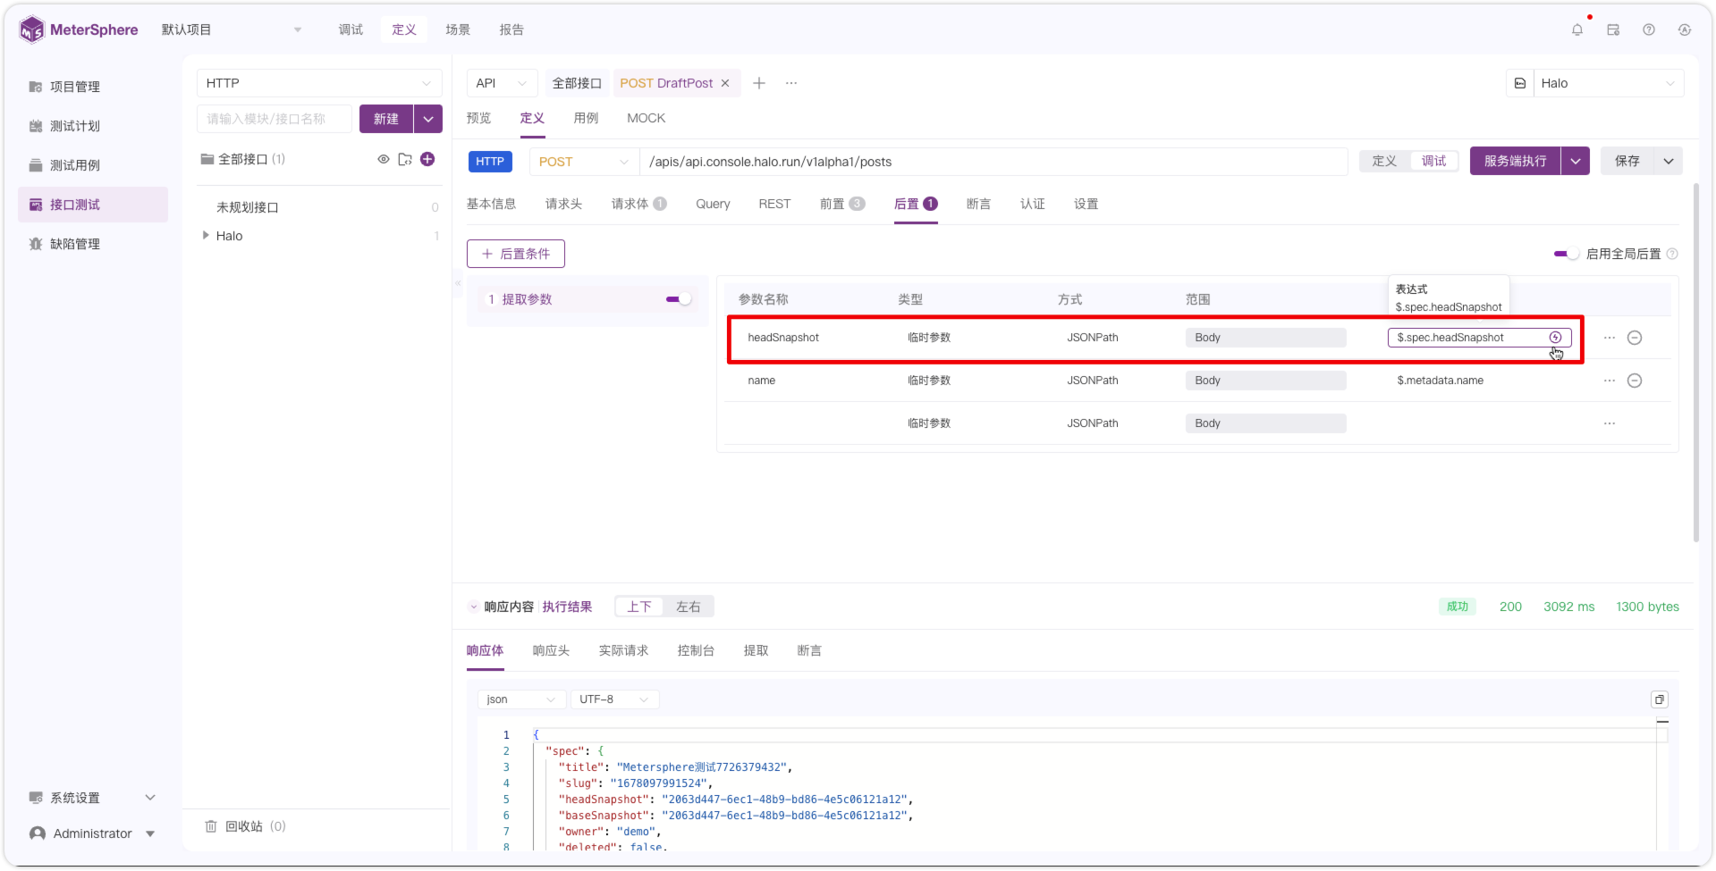Open the HTTP protocol dropdown
Viewport: 1716px width, 871px height.
click(319, 83)
